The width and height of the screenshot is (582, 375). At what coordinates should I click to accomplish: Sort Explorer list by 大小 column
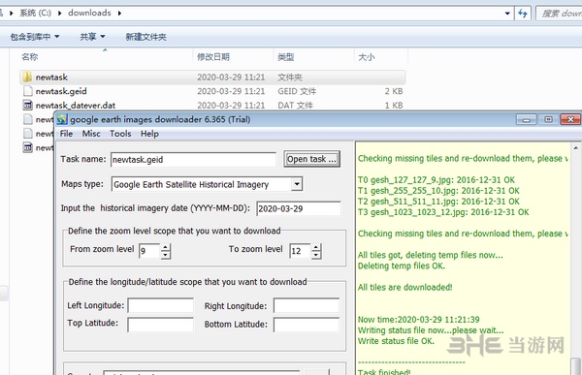coord(367,57)
